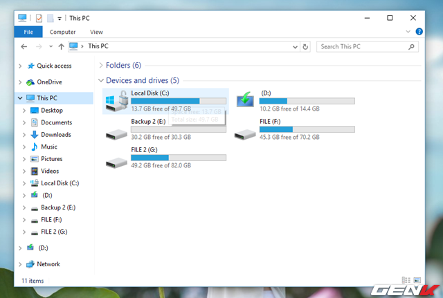Switch to Large icons view in status bar

(417, 280)
